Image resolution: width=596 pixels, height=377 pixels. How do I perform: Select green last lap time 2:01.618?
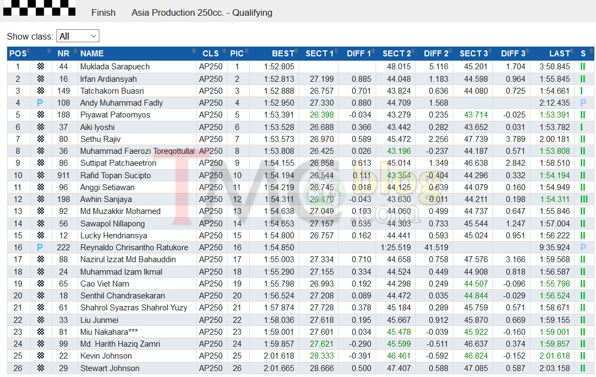pos(555,356)
